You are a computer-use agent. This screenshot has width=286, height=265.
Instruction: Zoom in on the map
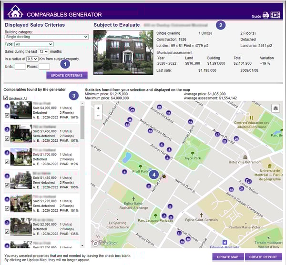click(98, 108)
